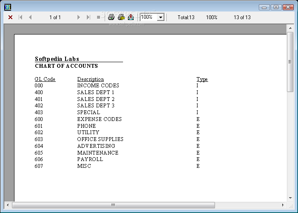Close the preview with the red X icon
Image resolution: width=298 pixels, height=213 pixels.
click(11, 17)
